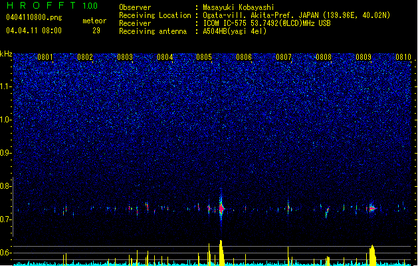Image resolution: width=418 pixels, height=266 pixels.
Task: Select the name Masayuki Kobayashi
Action: click(239, 7)
